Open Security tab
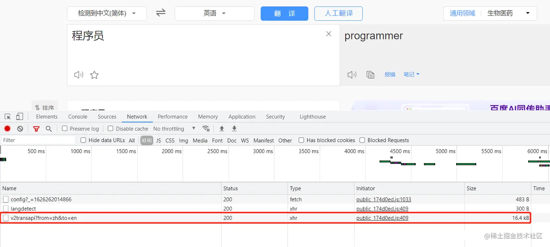The image size is (550, 247). point(275,117)
